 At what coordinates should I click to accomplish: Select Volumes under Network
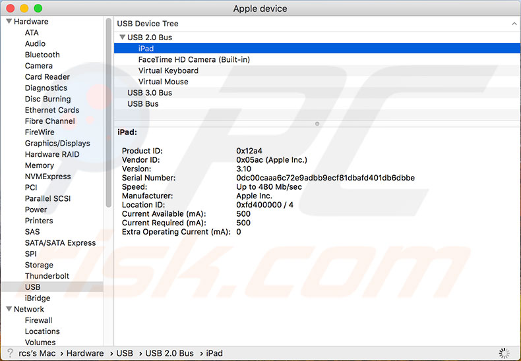click(40, 342)
